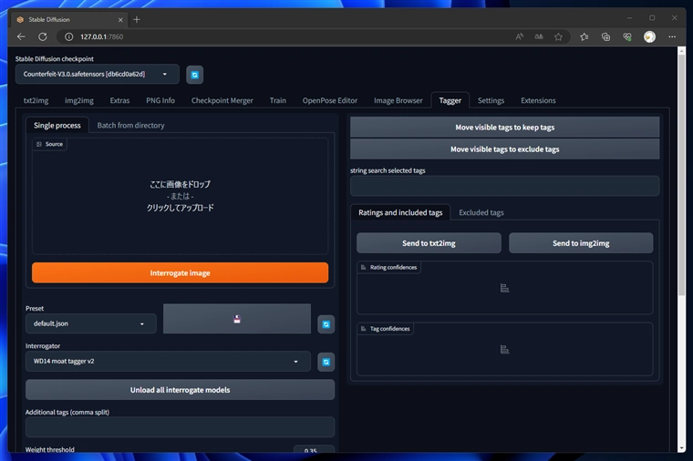The image size is (693, 461).
Task: Select Ratings and included tags tab
Action: click(400, 212)
